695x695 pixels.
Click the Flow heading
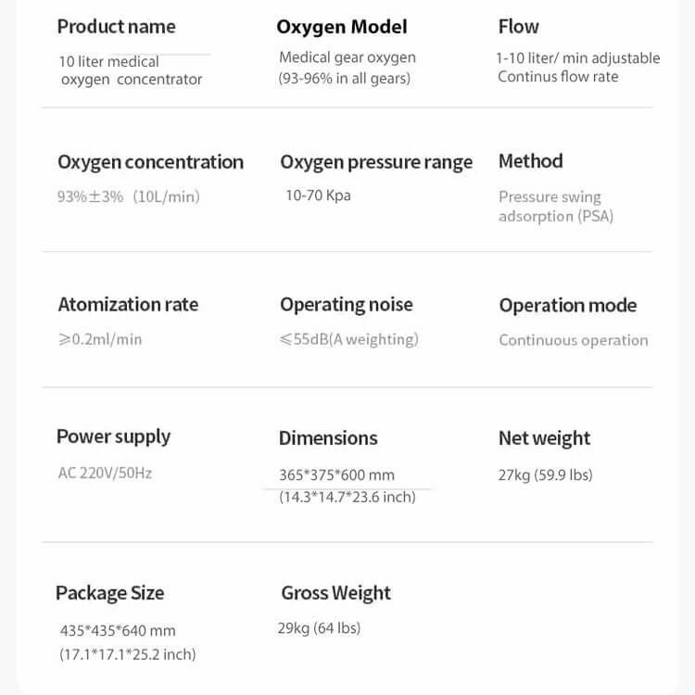[518, 27]
